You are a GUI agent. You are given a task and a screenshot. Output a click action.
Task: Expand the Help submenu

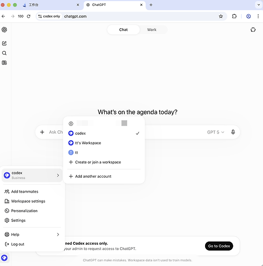point(32,235)
